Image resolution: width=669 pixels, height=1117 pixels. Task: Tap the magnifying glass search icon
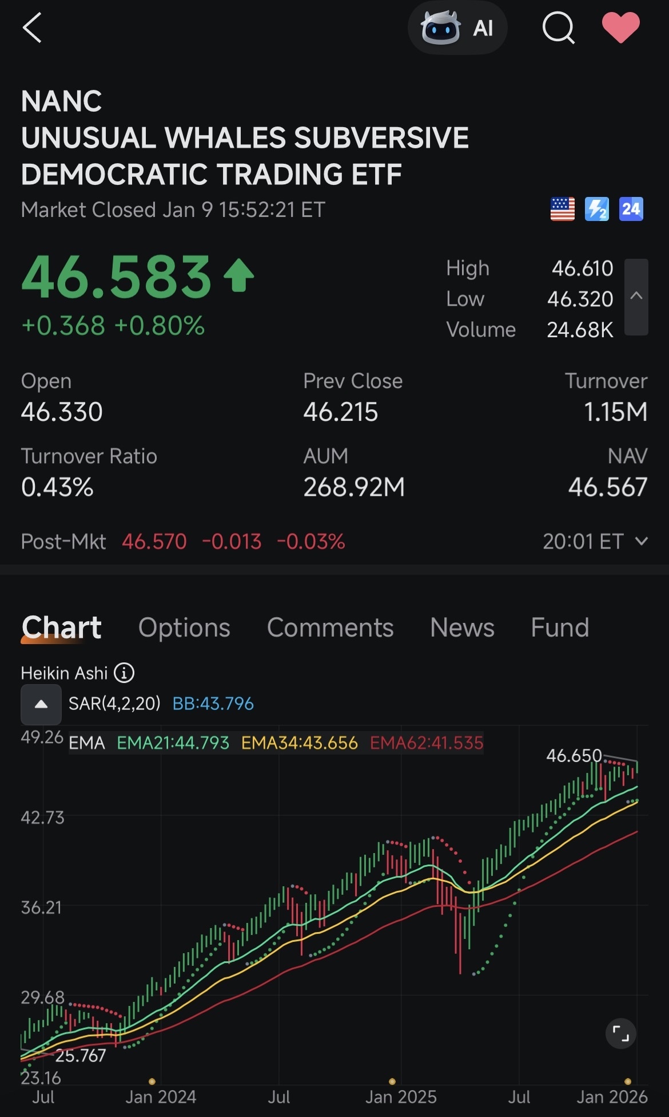coord(558,27)
